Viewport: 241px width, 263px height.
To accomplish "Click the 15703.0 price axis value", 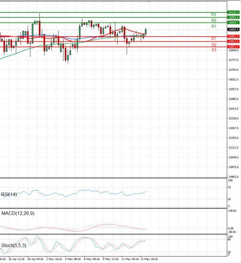I will point(233,70).
